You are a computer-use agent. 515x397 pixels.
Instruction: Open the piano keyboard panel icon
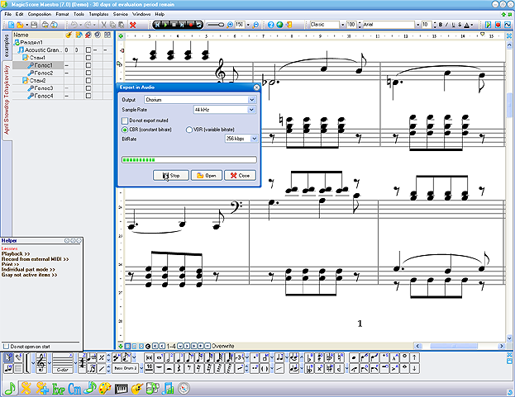coord(122,389)
